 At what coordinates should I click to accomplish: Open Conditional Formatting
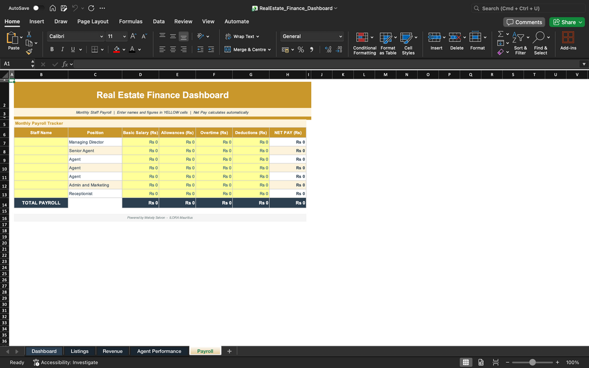(364, 44)
